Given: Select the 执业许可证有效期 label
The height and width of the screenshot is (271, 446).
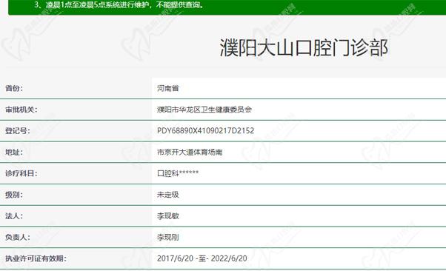Looking at the screenshot, I should pos(36,258).
